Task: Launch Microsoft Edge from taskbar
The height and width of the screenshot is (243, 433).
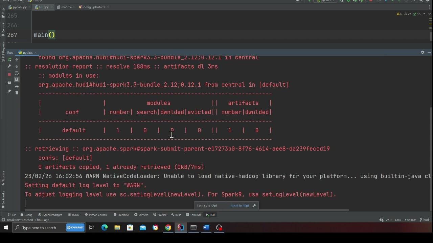Action: coord(105,228)
